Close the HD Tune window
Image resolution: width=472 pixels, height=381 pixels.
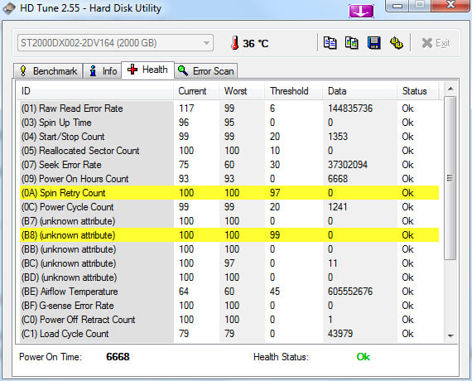click(x=450, y=5)
